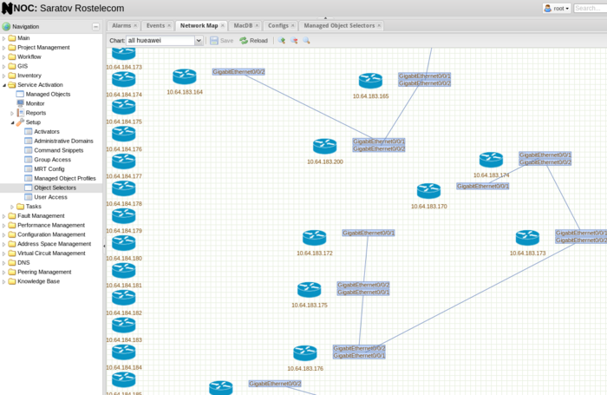607x395 pixels.
Task: Select router icon 10.64.184.178
Action: point(123,188)
